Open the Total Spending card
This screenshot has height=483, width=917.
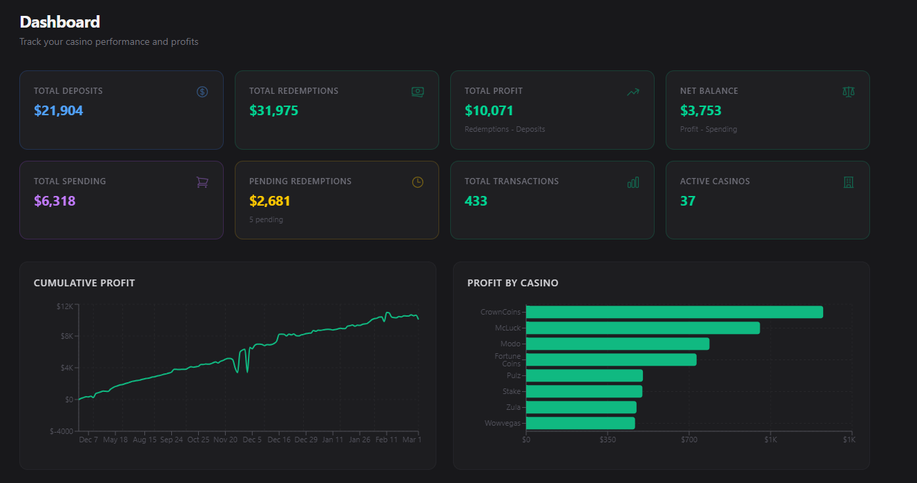pos(122,200)
